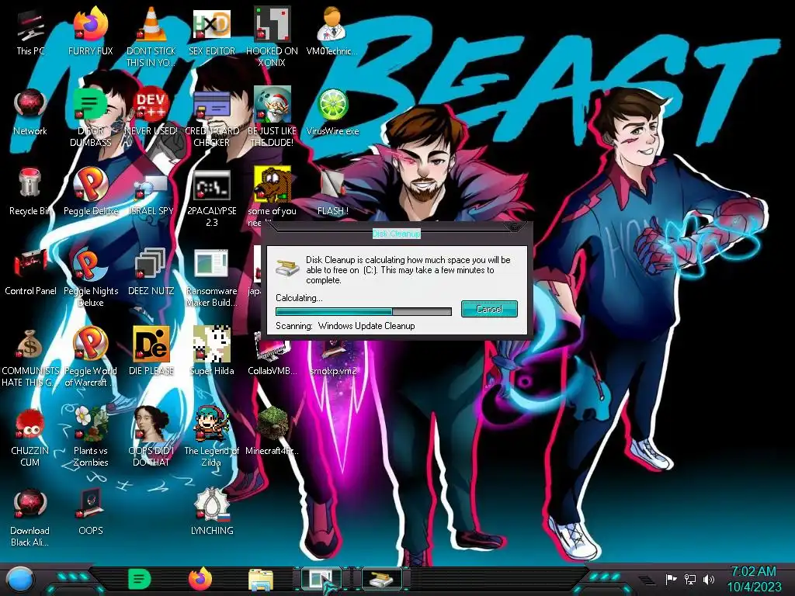Select Peggle World of Warcraft shortcut
This screenshot has height=596, width=795.
click(x=91, y=345)
